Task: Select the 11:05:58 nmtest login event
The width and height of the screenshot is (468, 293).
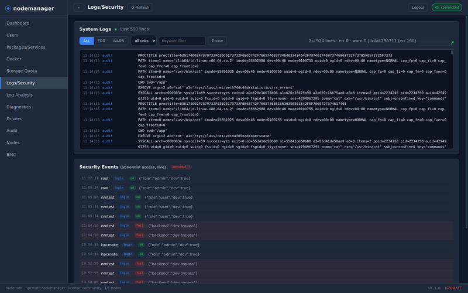Action: [x=267, y=197]
